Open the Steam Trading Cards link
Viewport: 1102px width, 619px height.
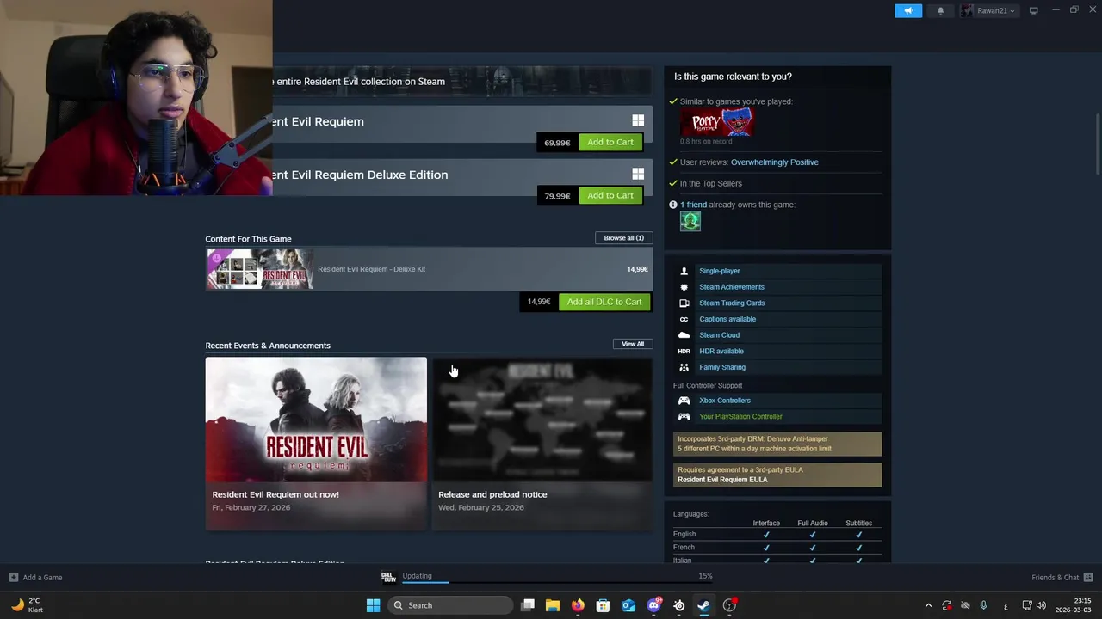click(731, 303)
